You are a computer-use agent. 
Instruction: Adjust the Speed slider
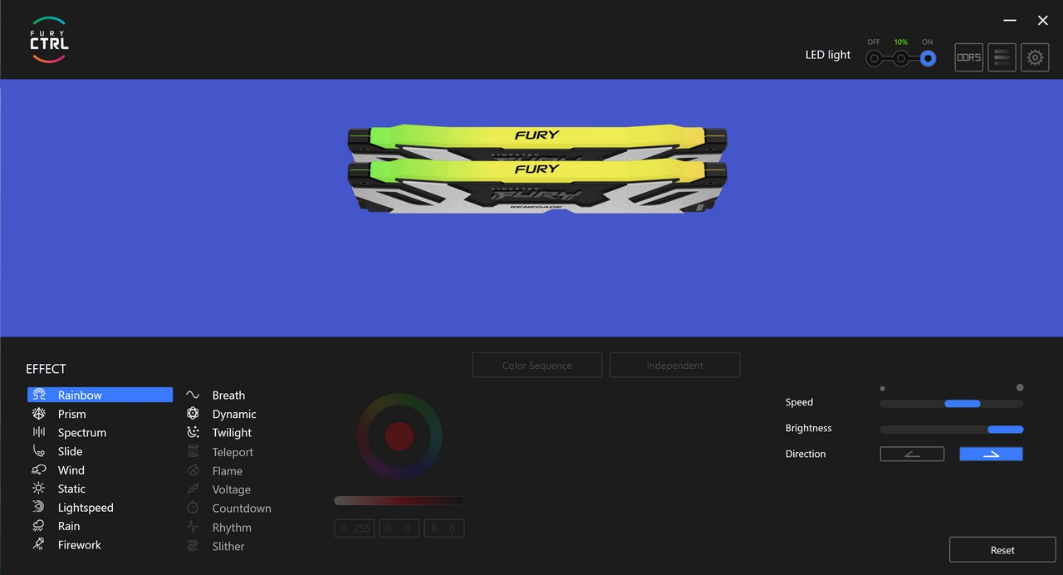952,404
